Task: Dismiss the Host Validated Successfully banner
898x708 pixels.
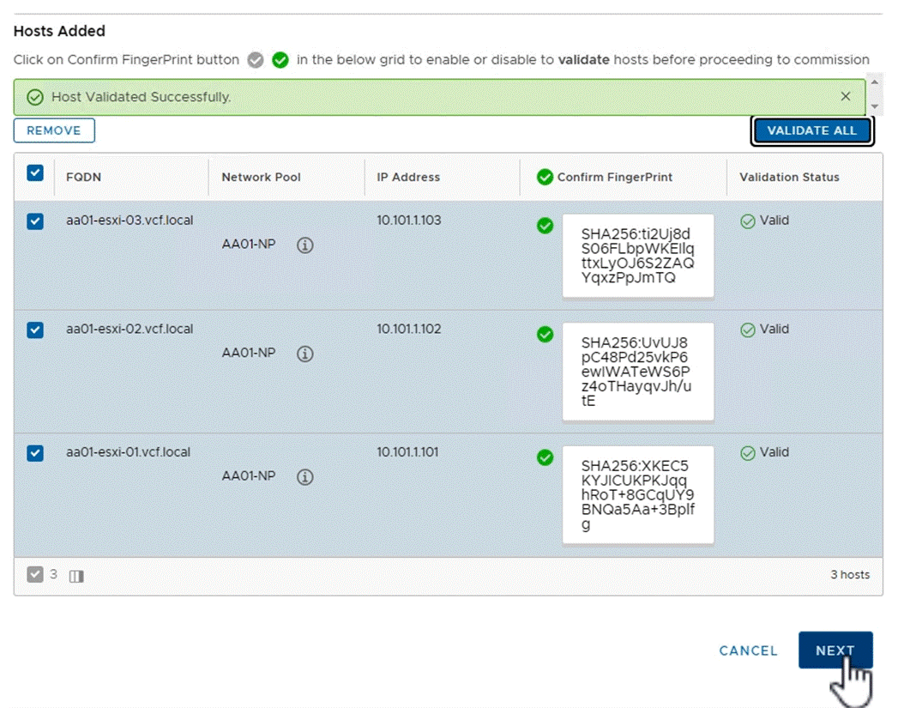Action: click(x=845, y=96)
